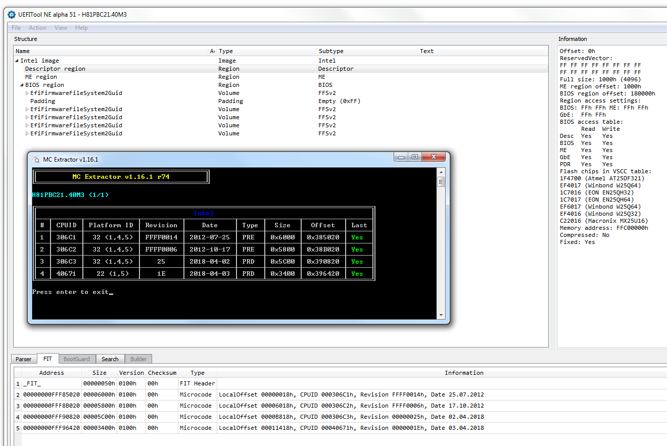Open the Action menu
Screen dimensions: 667x446
[x=37, y=28]
